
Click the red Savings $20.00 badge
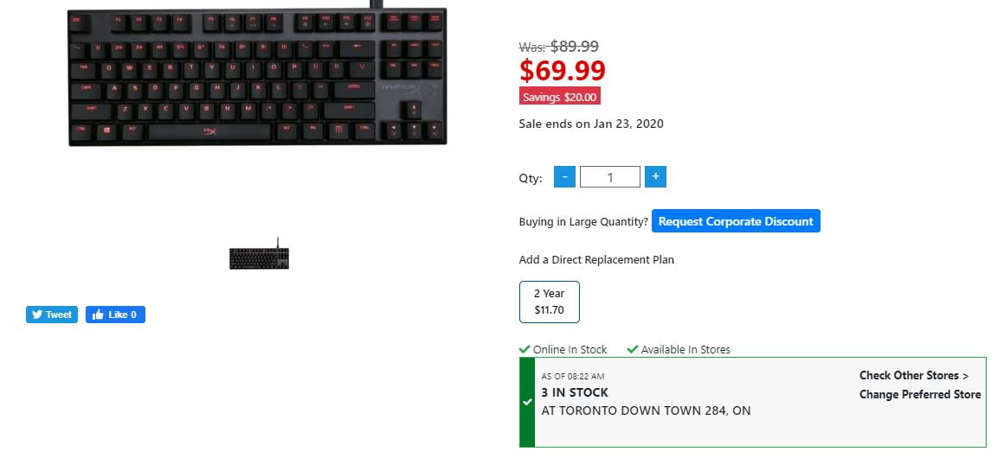pos(560,97)
